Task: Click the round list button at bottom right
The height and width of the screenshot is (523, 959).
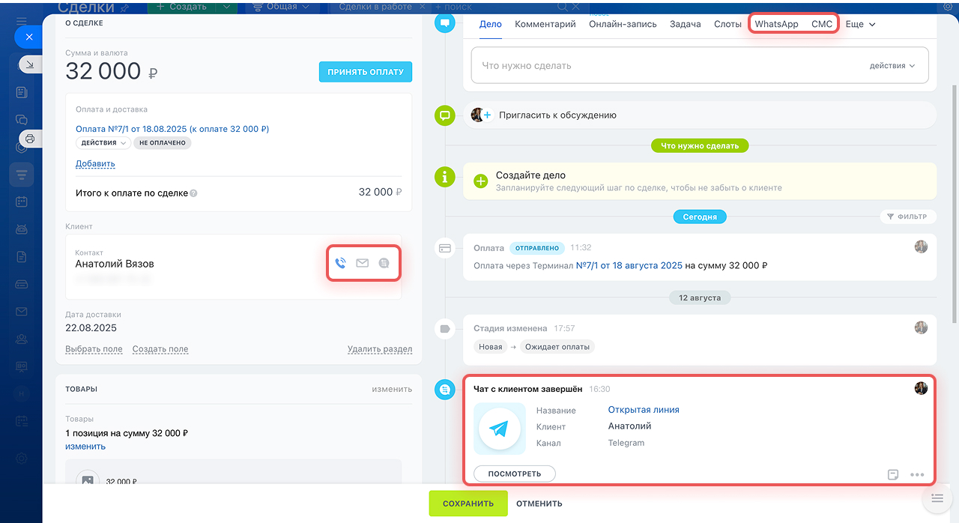Action: click(x=937, y=499)
